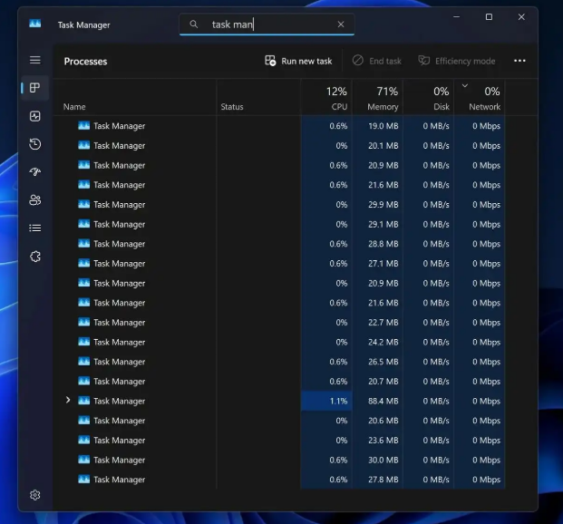This screenshot has width=563, height=524.
Task: Click the process icon in the 24.2 MB row
Action: [x=84, y=342]
